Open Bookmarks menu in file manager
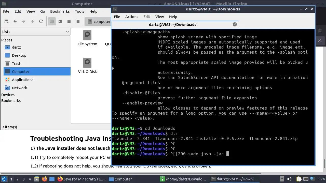 pos(60,11)
